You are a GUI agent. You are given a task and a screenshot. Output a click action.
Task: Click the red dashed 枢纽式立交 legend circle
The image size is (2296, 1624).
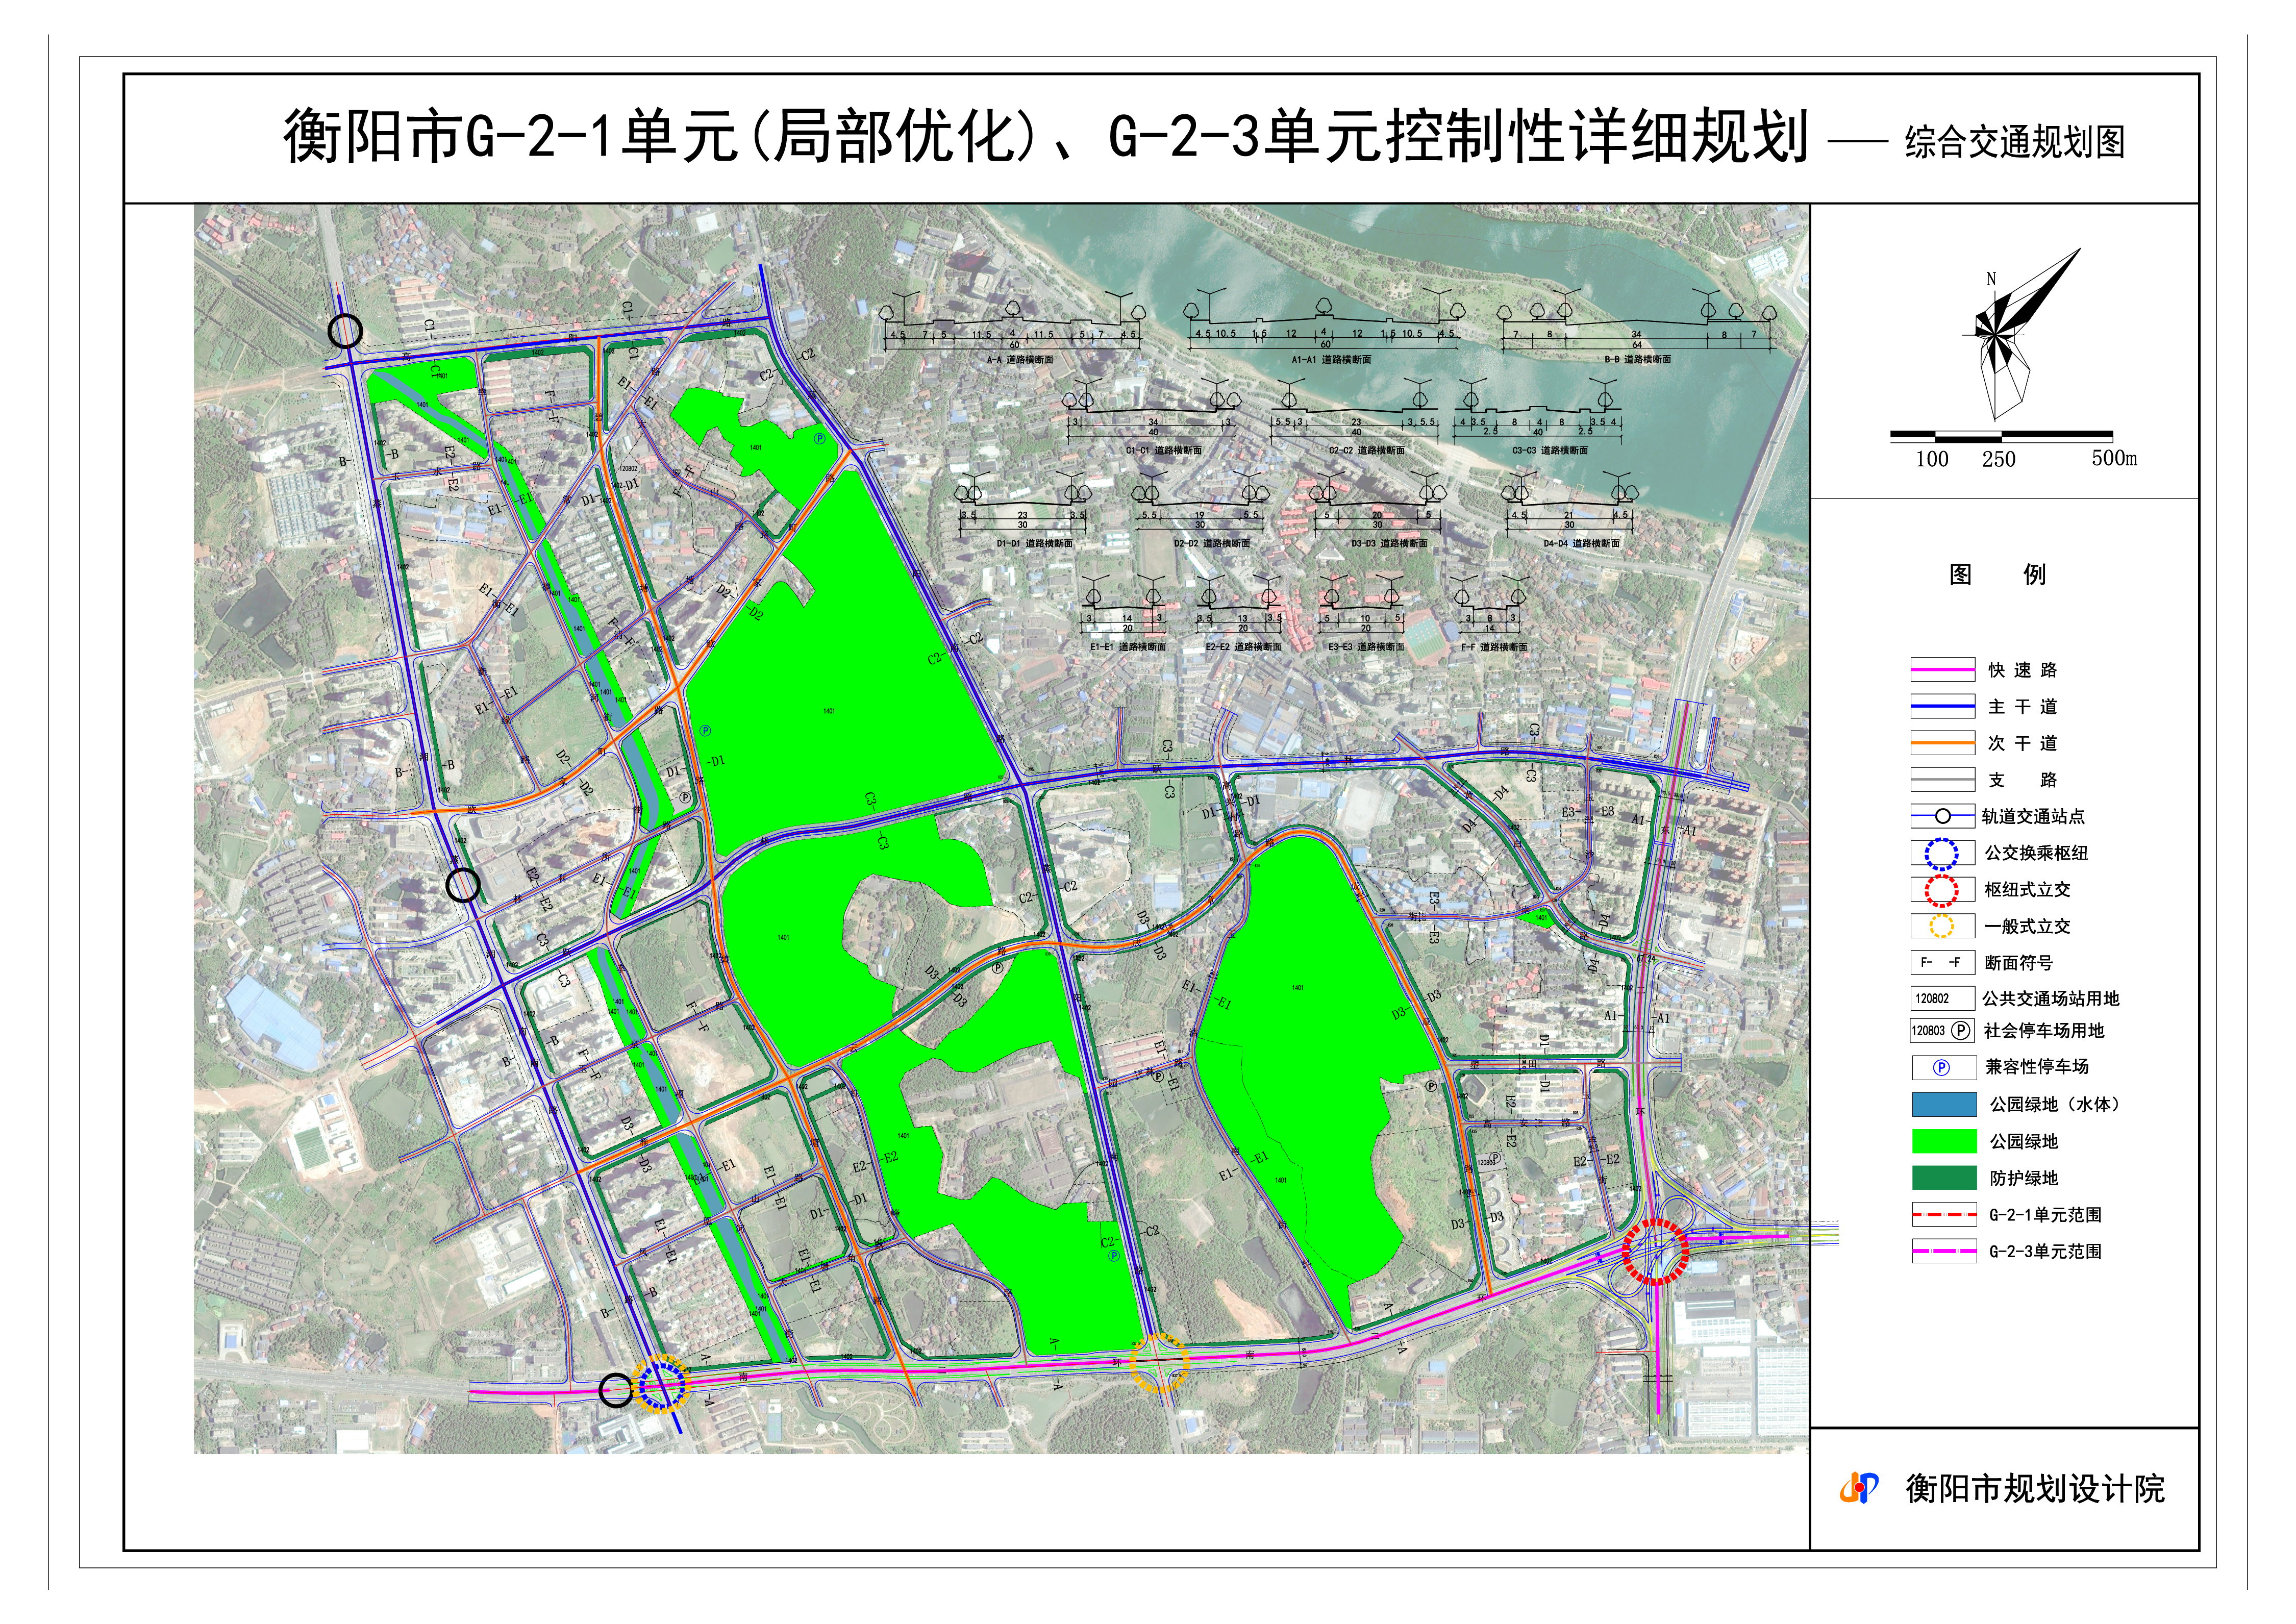pos(1941,890)
